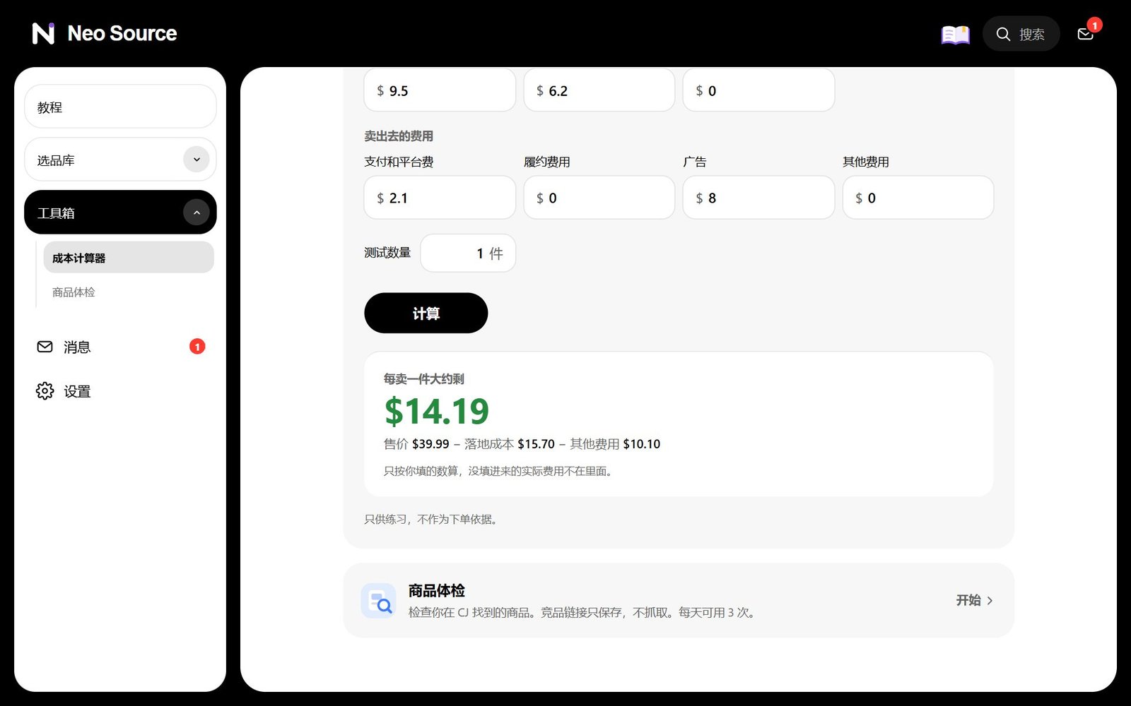1131x706 pixels.
Task: Open 消息 in the sidebar
Action: [120, 347]
